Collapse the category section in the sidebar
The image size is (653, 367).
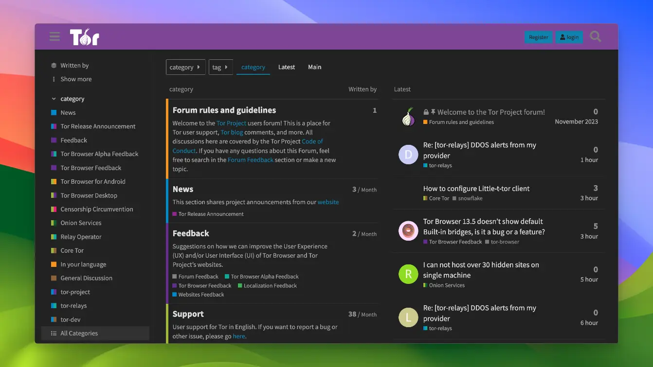point(54,99)
